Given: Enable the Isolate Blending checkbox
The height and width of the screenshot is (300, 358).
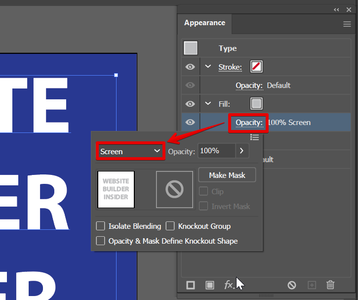Looking at the screenshot, I should pos(101,226).
